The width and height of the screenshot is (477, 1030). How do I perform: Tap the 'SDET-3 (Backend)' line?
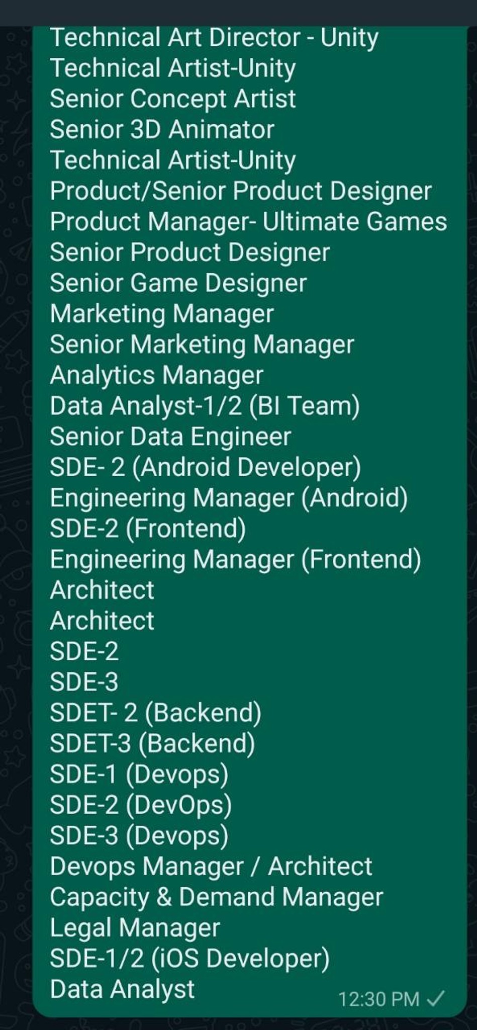[x=152, y=743]
